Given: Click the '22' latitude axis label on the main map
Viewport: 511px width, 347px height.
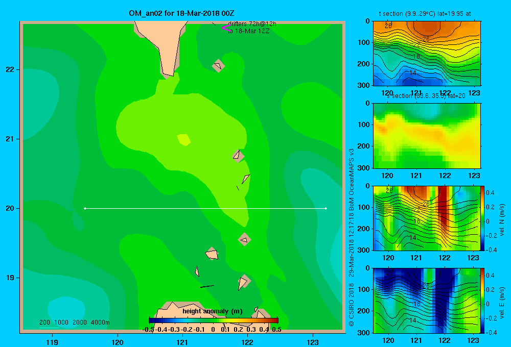Looking at the screenshot, I should [x=10, y=70].
